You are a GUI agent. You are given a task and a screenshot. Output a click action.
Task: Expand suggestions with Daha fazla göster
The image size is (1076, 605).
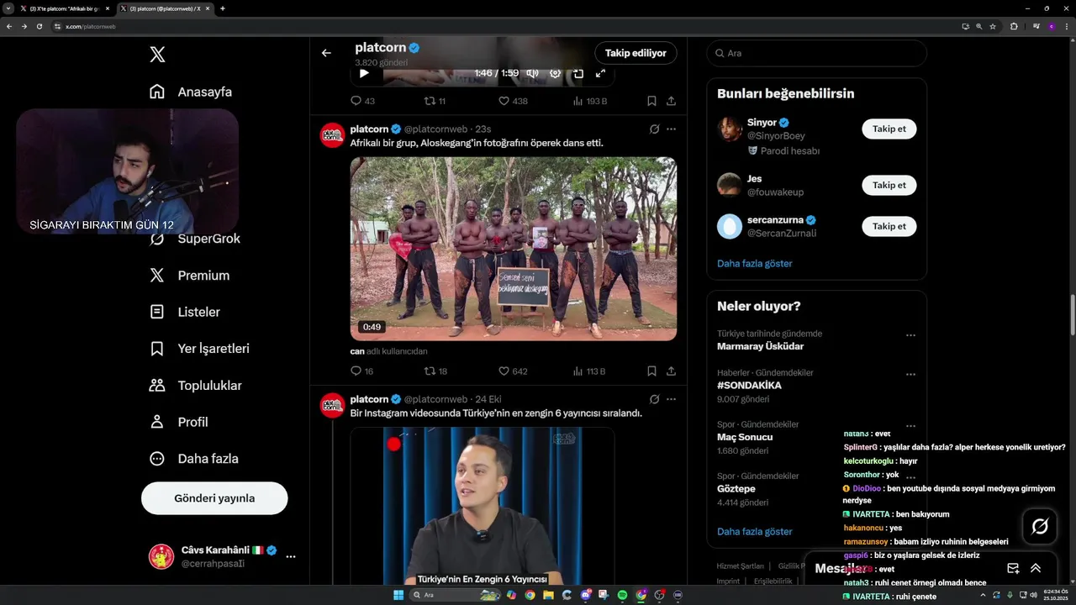(754, 263)
